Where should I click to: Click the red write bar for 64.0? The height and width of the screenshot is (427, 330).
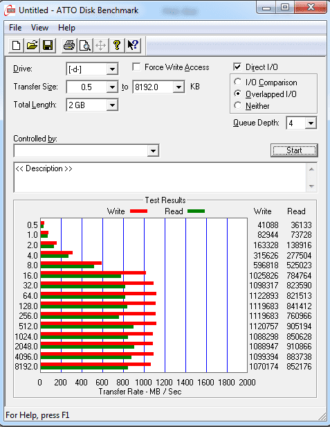click(x=98, y=294)
